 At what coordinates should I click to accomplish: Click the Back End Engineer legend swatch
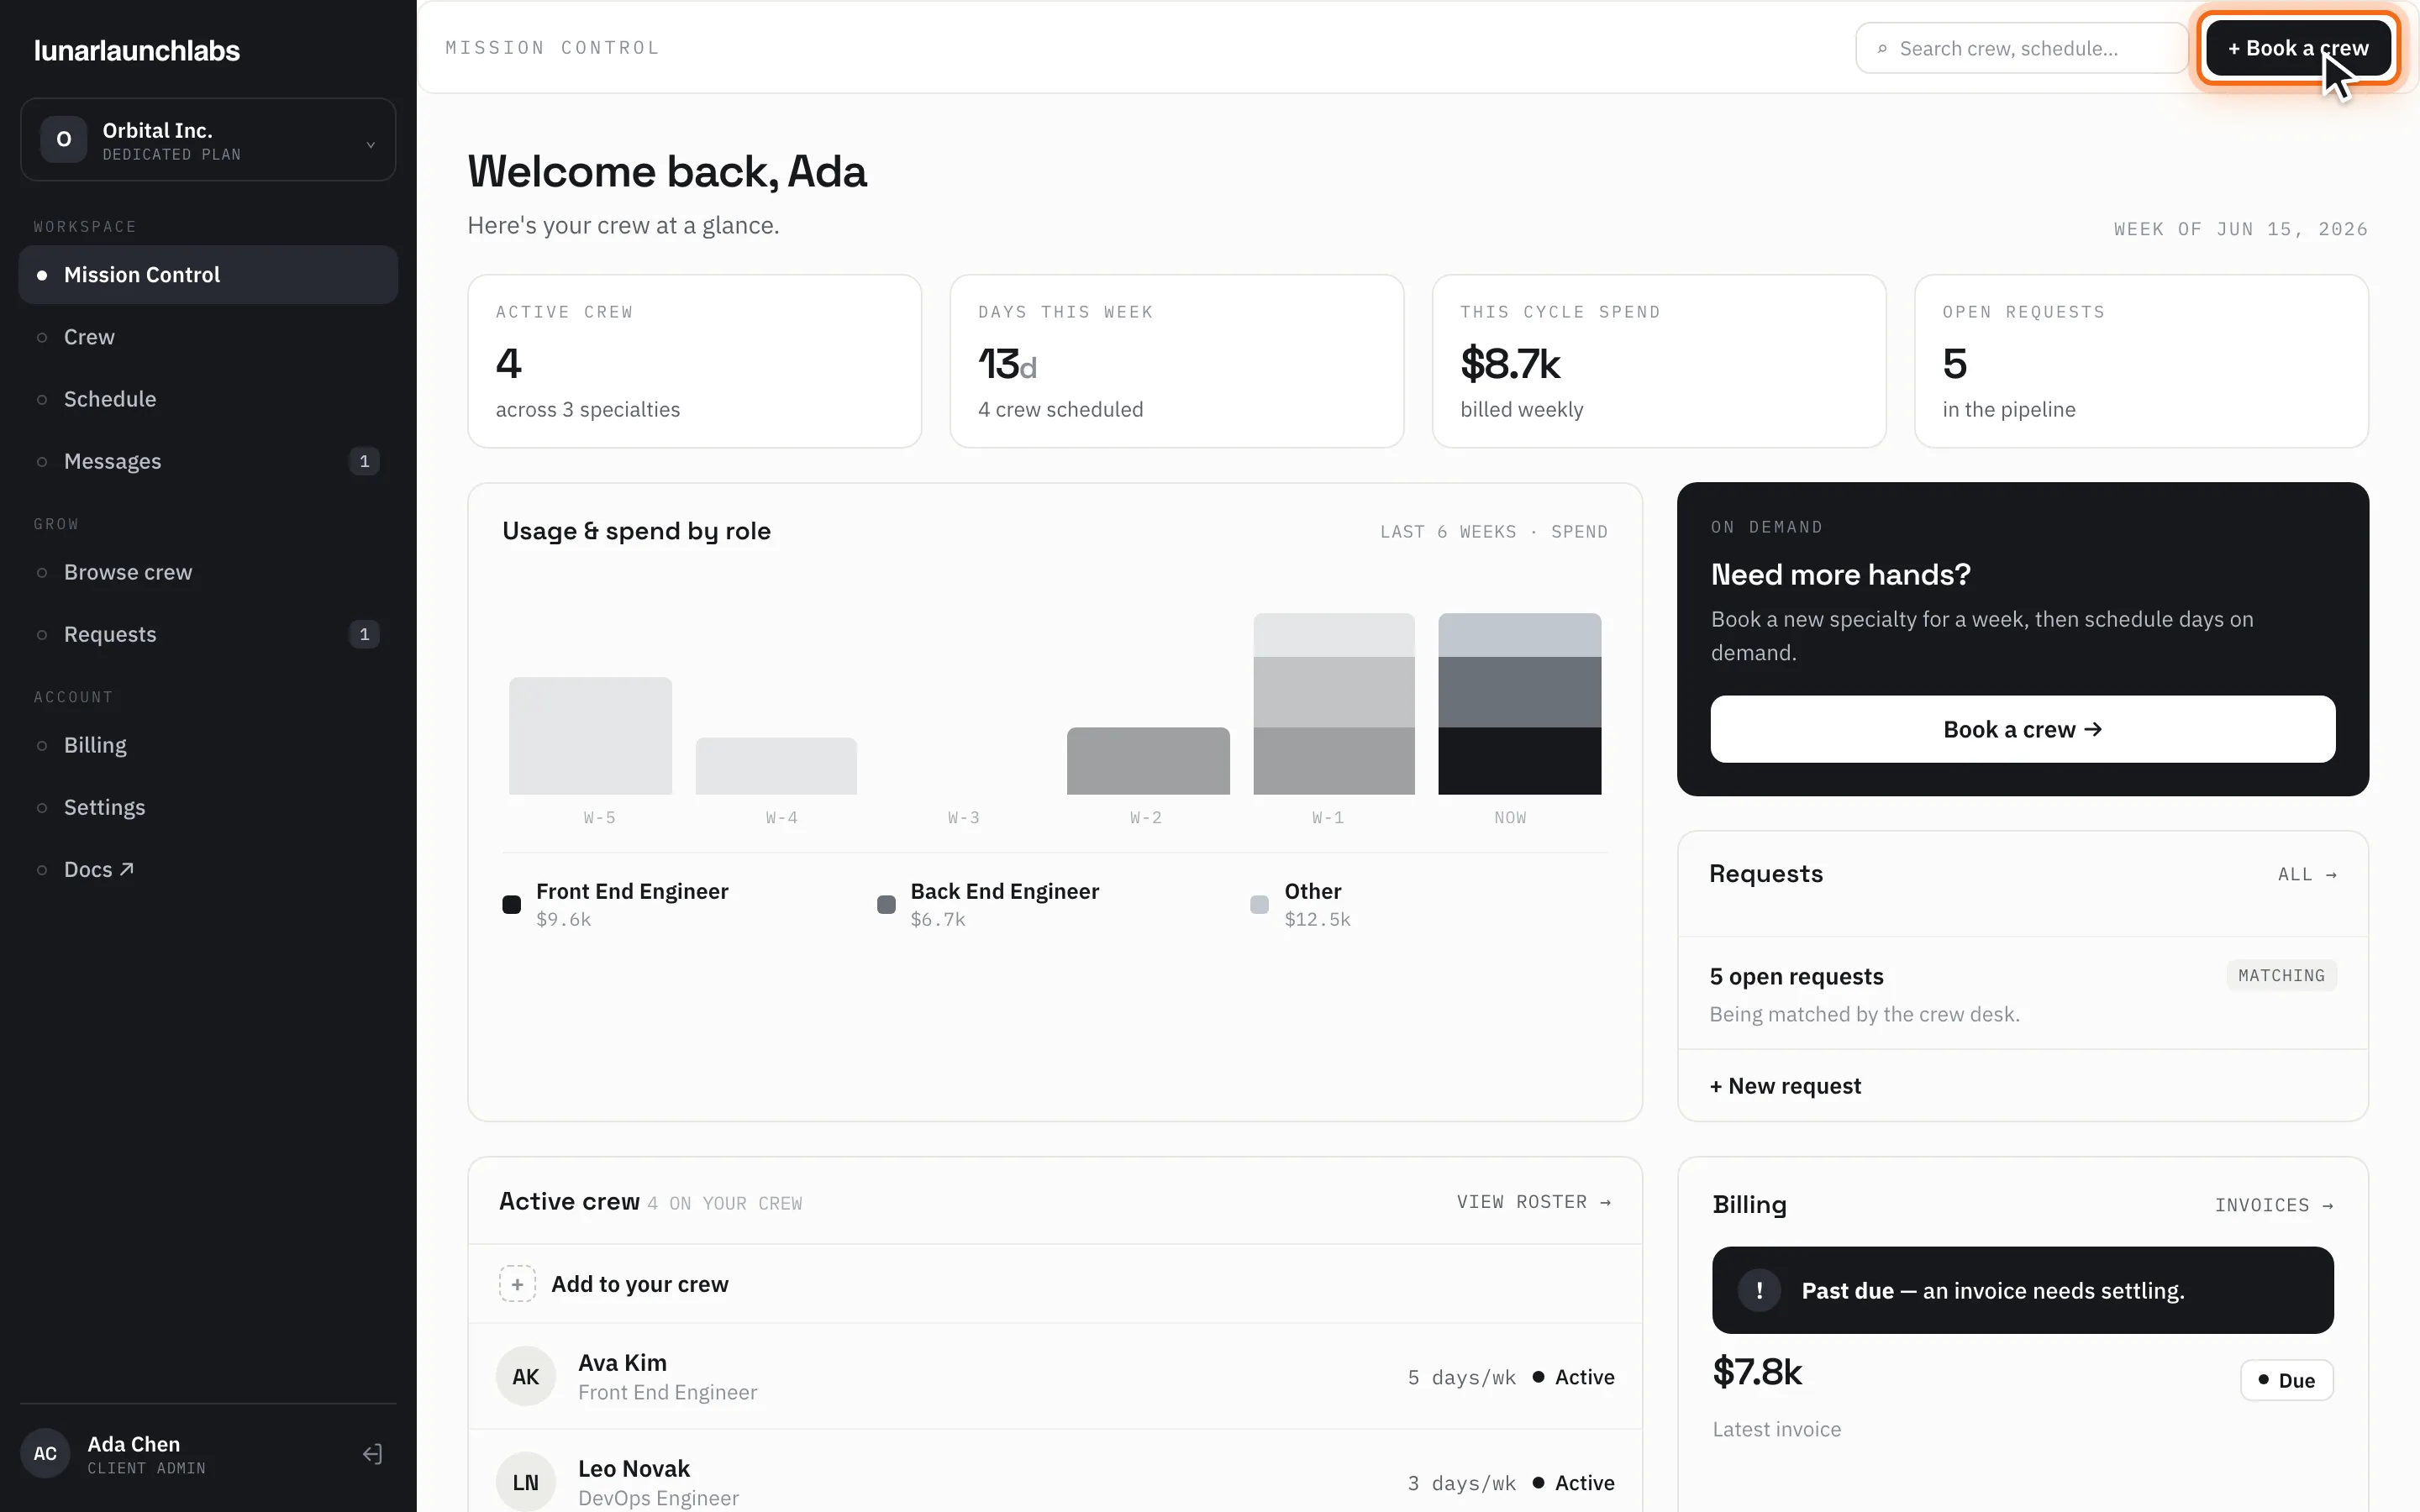click(886, 904)
